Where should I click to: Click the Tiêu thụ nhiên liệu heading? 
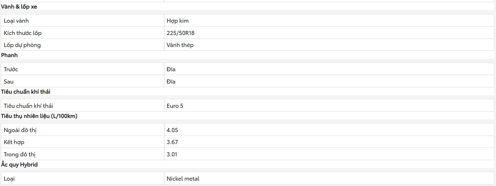click(39, 116)
